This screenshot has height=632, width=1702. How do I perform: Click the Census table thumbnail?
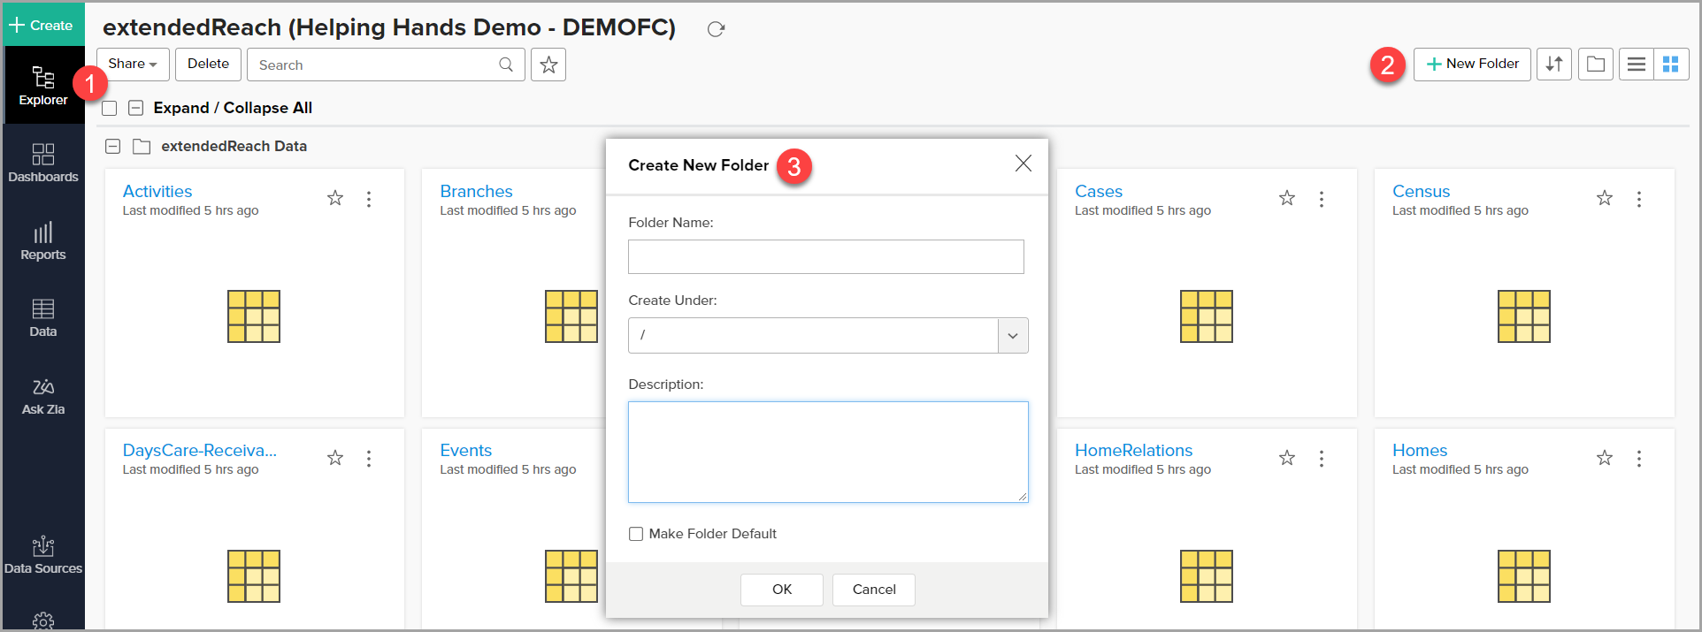click(1524, 316)
